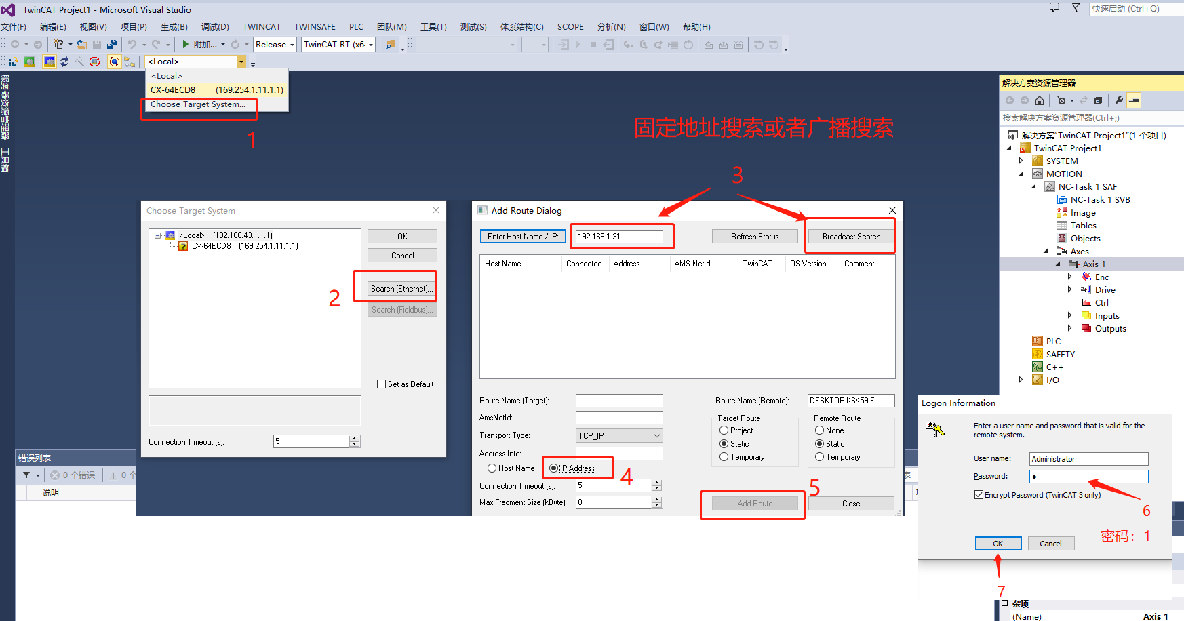Click the Broadcast Search button
The image size is (1184, 621).
point(851,237)
